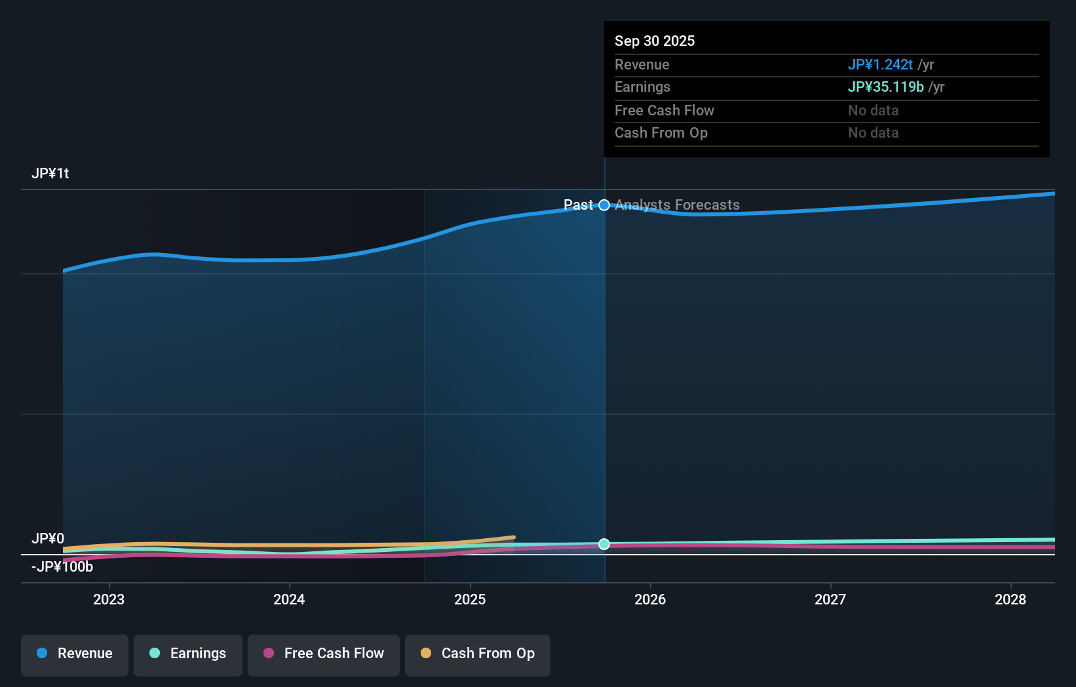Screen dimensions: 1076x687
Task: Select the Earnings data point marker on the chart
Action: 604,543
